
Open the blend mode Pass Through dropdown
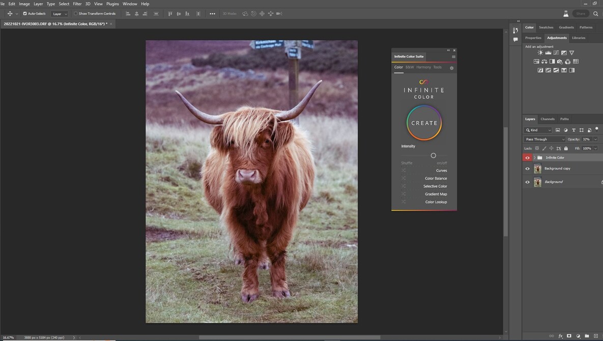coord(544,139)
